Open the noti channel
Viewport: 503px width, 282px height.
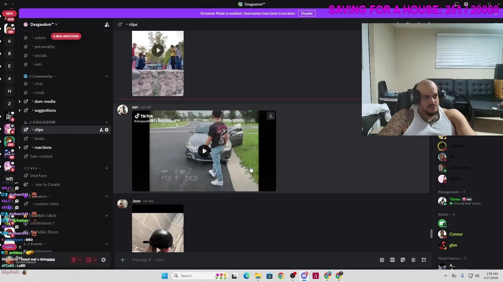(65, 64)
